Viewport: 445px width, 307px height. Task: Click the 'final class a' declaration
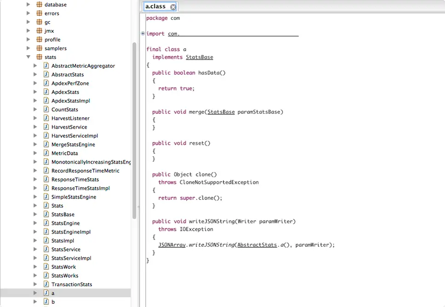(x=166, y=49)
